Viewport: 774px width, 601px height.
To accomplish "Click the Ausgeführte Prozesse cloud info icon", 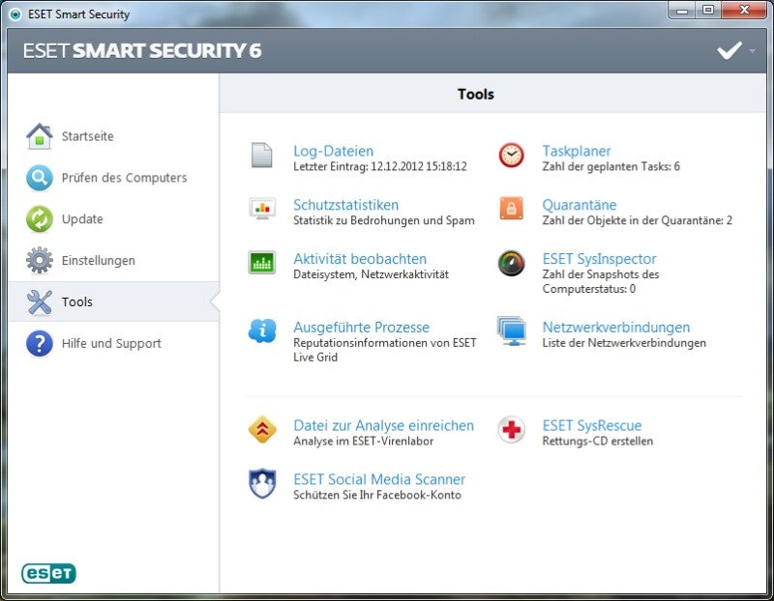I will tap(262, 330).
